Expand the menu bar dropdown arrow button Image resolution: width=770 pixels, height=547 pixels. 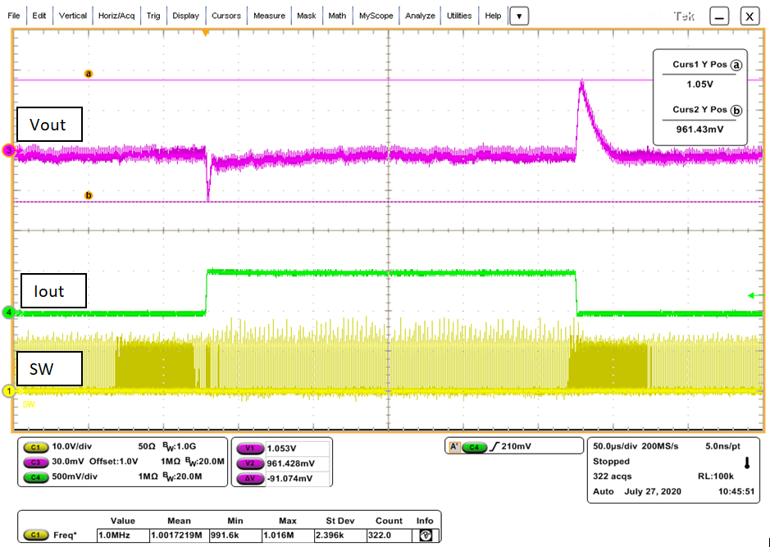click(520, 16)
